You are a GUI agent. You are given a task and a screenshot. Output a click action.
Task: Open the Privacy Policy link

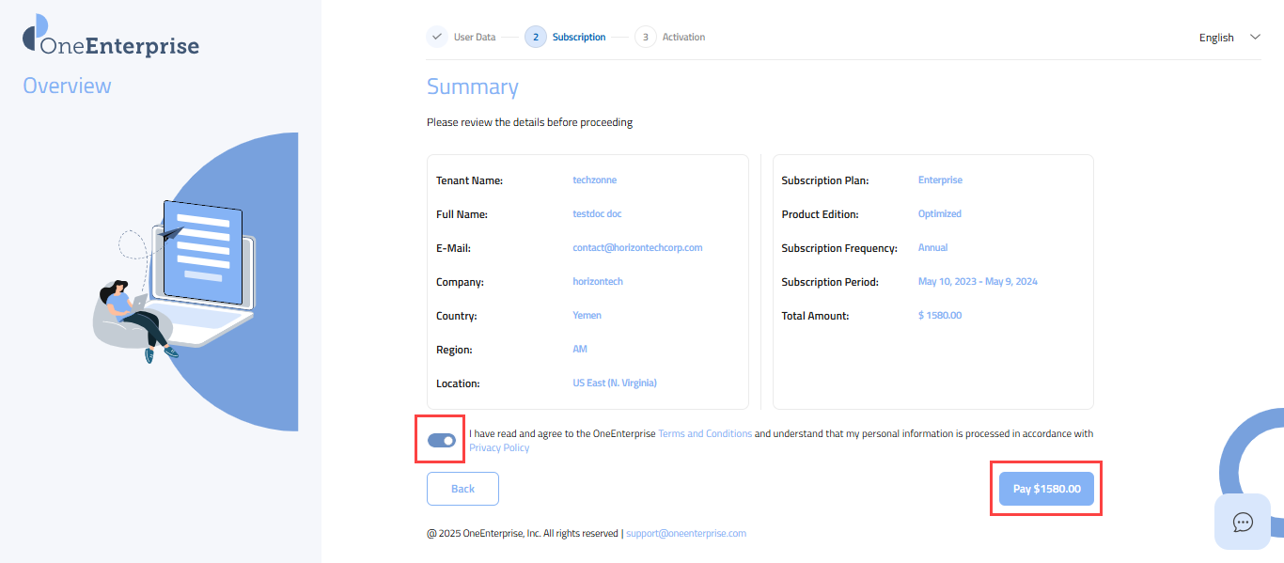click(x=499, y=447)
